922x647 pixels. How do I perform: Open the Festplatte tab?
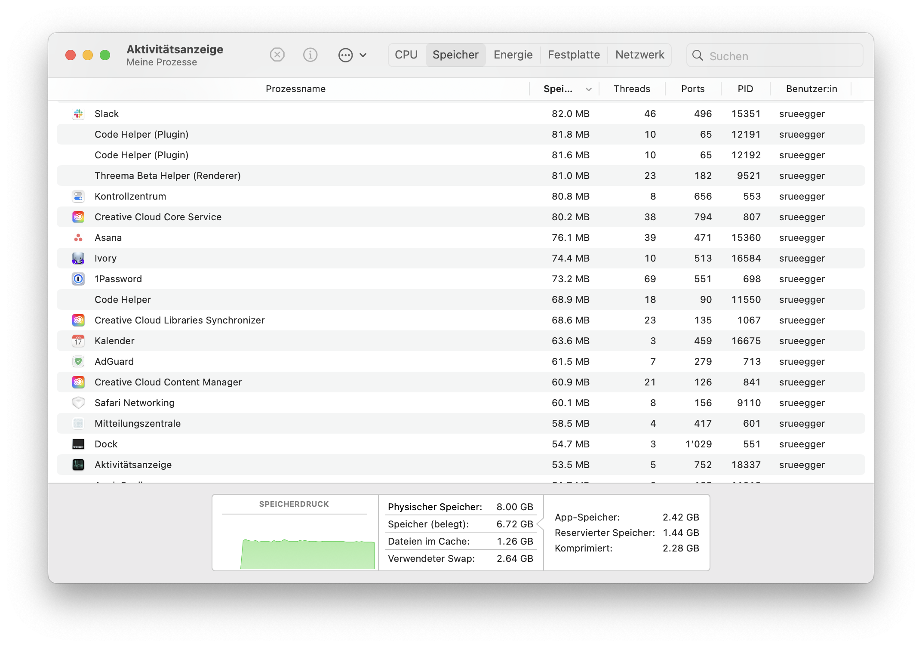click(574, 55)
